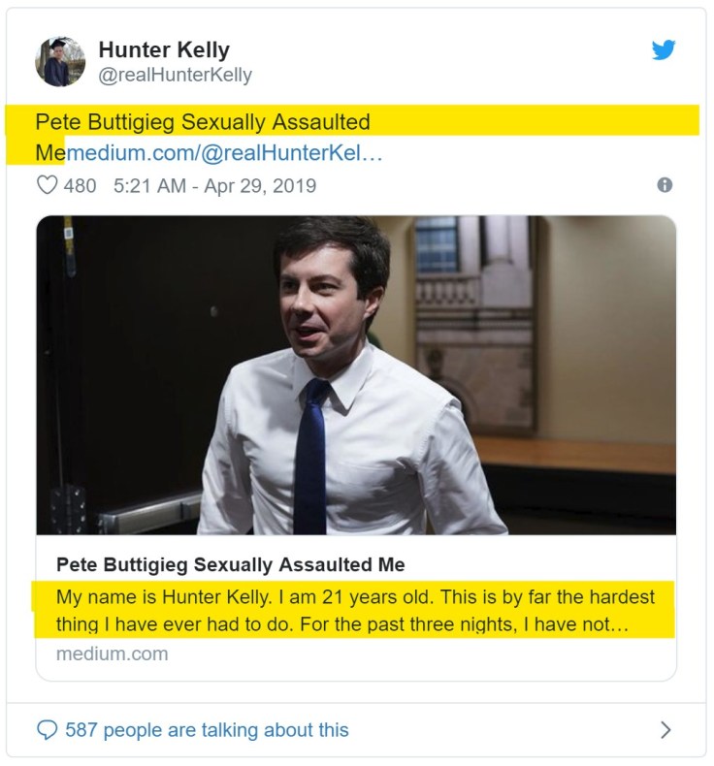This screenshot has height=766, width=714.
Task: Click the bold article card headline
Action: click(x=231, y=564)
